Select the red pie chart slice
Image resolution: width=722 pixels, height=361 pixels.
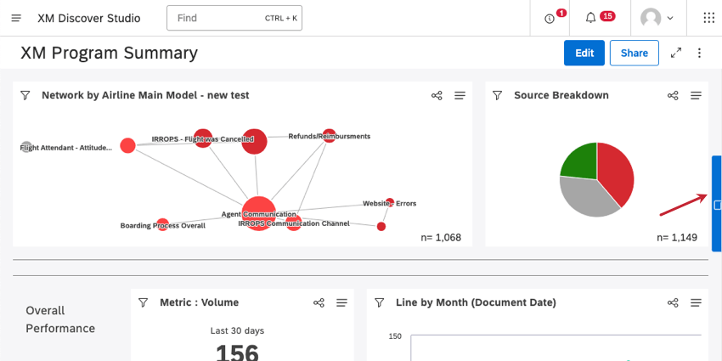617,172
